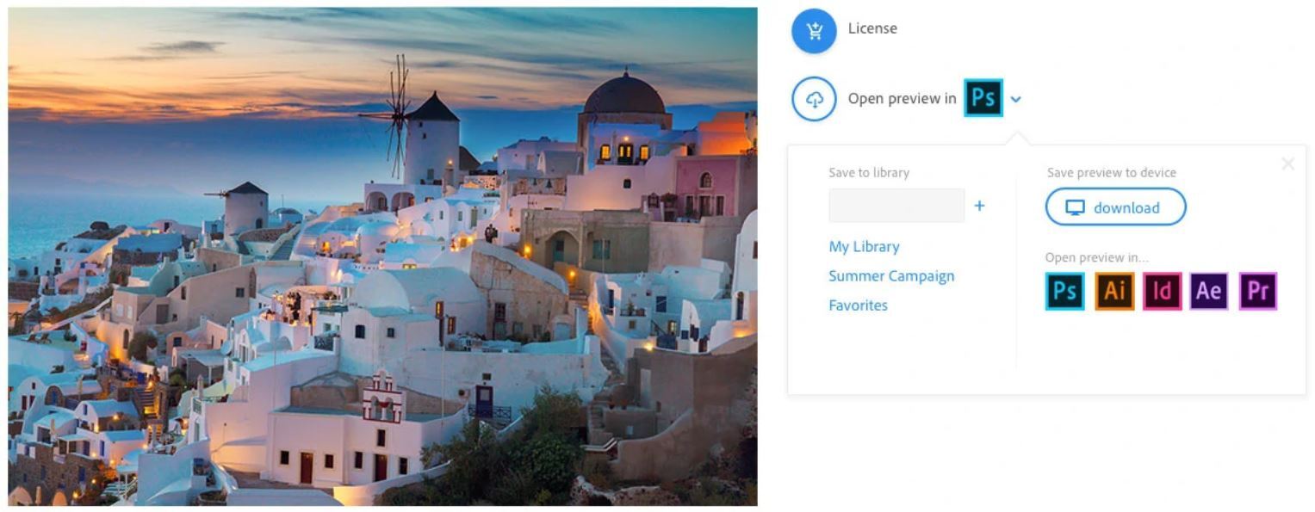Screen dimensions: 1315x512
Task: Click the cloud download circle icon
Action: pos(814,99)
